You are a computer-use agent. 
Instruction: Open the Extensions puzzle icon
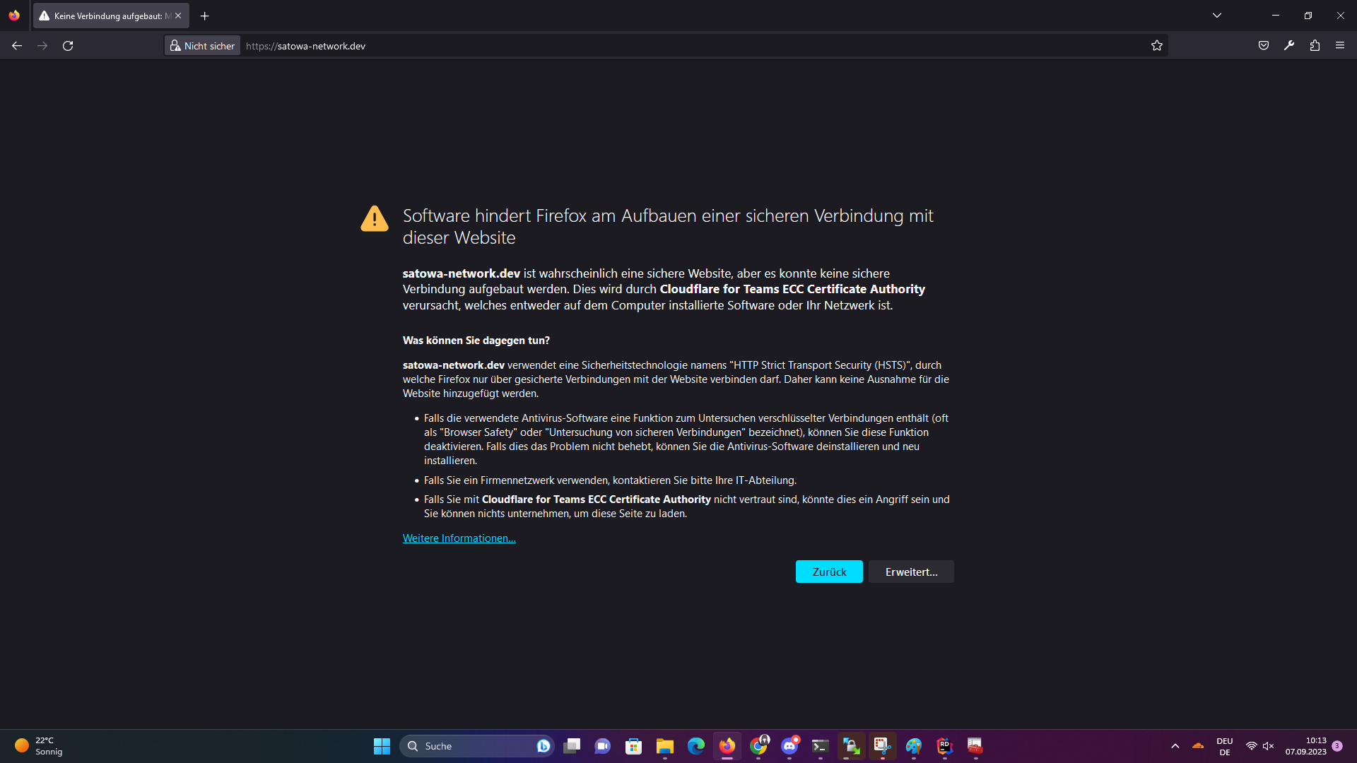[1315, 46]
